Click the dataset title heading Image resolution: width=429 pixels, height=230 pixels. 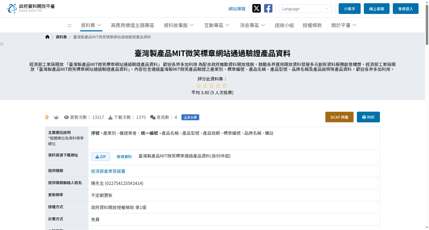click(212, 53)
